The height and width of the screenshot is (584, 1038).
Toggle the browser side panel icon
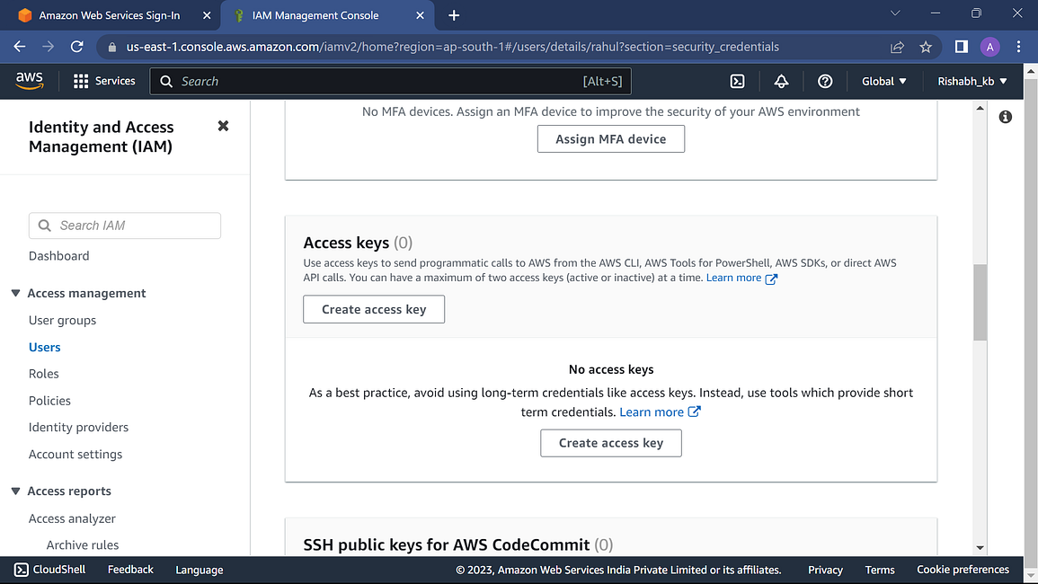coord(962,47)
